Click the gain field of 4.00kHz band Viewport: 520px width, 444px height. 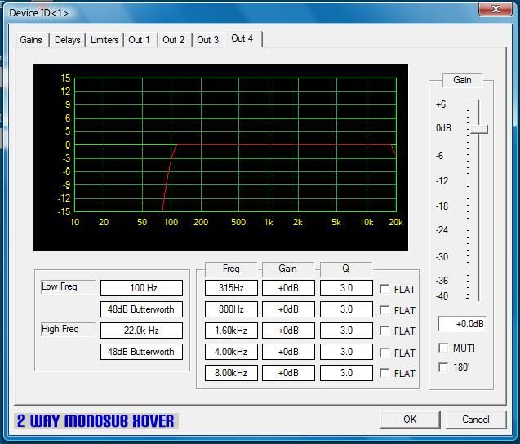point(288,352)
